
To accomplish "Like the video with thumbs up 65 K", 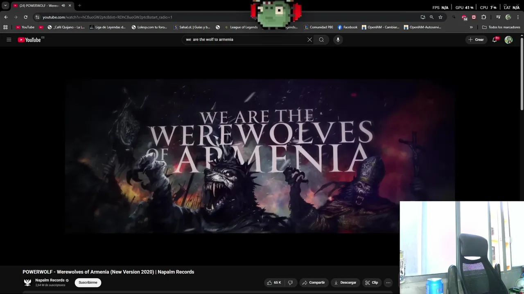I will point(274,283).
